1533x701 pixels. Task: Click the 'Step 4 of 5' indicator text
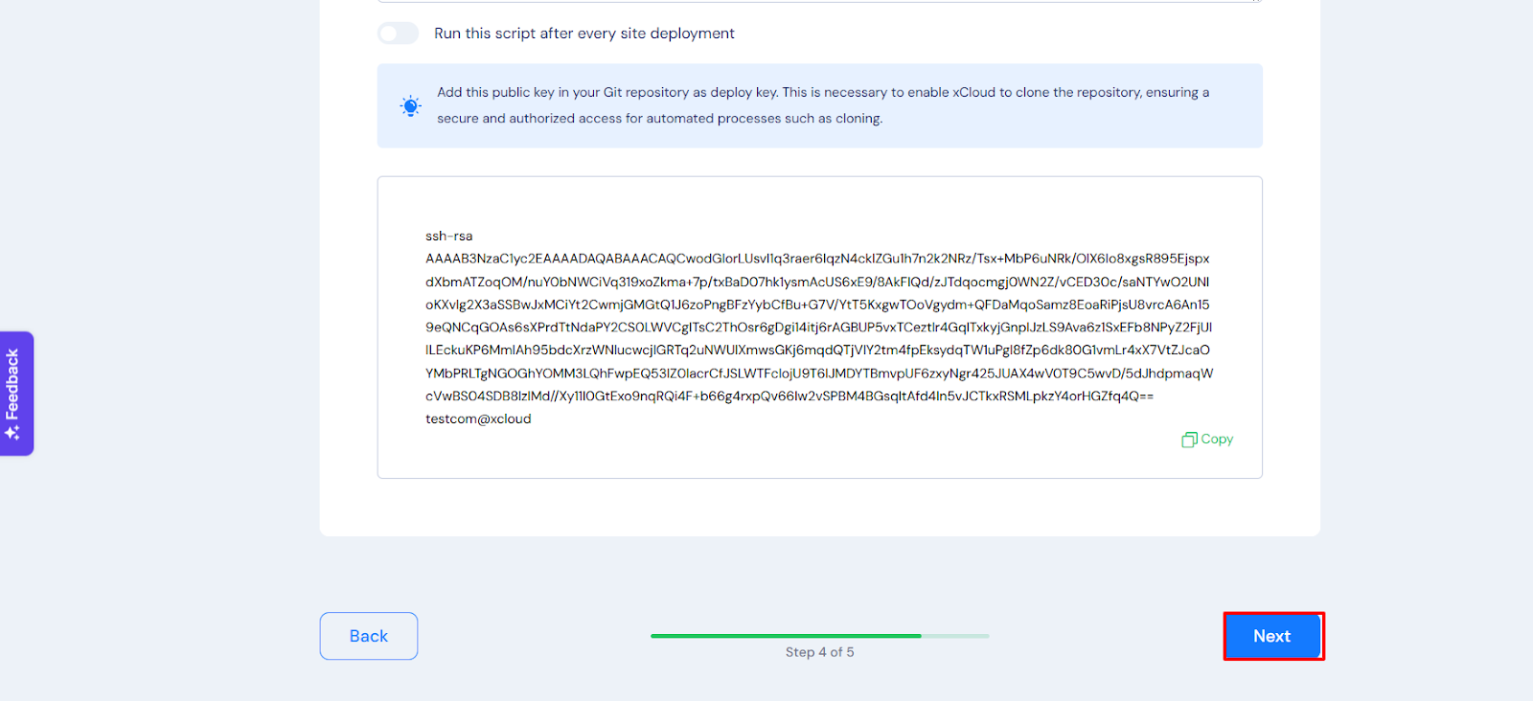[x=819, y=652]
